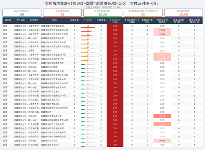Select 网点 cell 新疆伊犁伊宁市军垦路分部
This screenshot has height=150, width=205.
(x=53, y=43)
